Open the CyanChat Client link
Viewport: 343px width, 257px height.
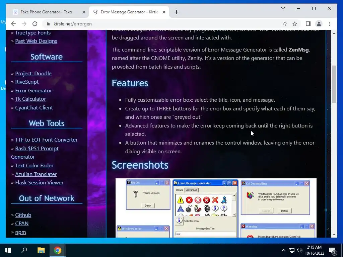[x=34, y=107]
